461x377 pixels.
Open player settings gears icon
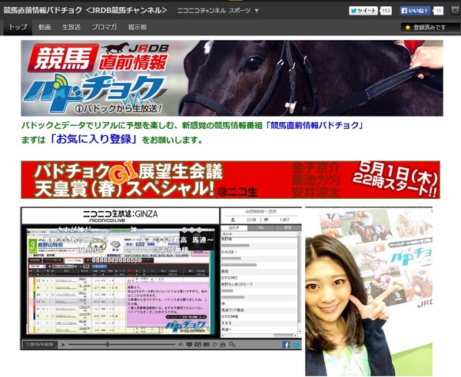(x=232, y=345)
